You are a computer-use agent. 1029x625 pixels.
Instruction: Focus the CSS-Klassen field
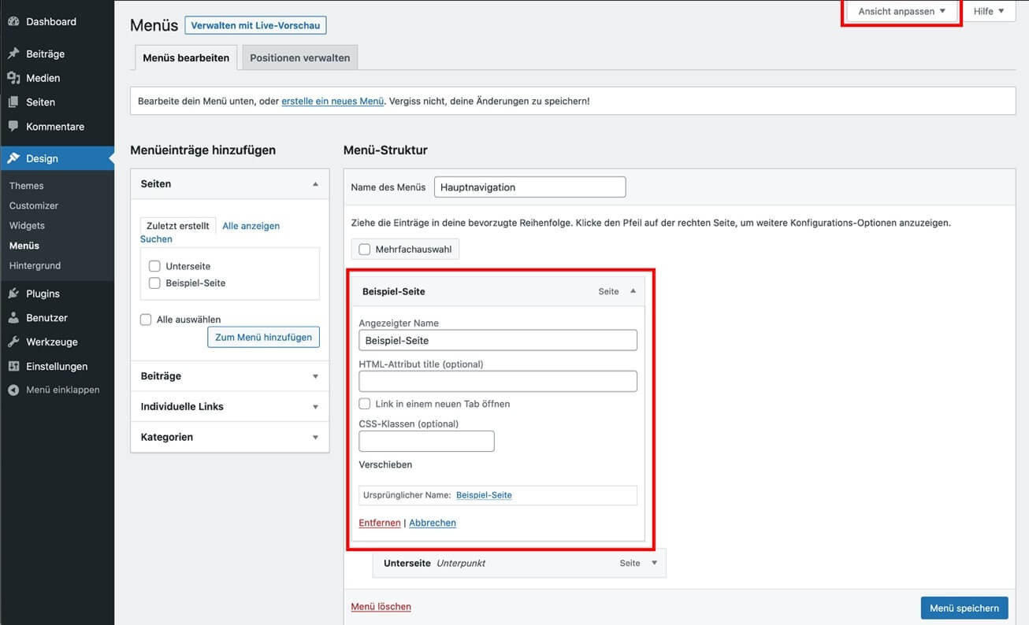[426, 441]
